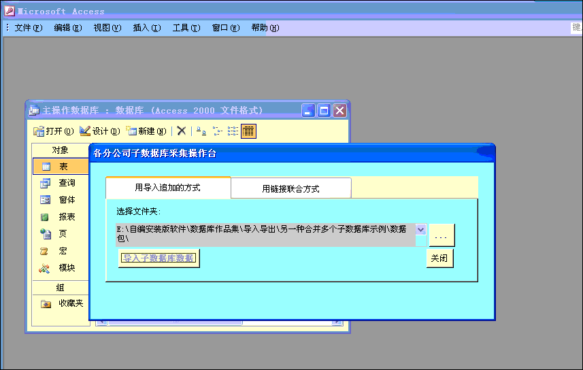583x370 pixels.
Task: Click the ... browse folder button
Action: pyautogui.click(x=442, y=235)
